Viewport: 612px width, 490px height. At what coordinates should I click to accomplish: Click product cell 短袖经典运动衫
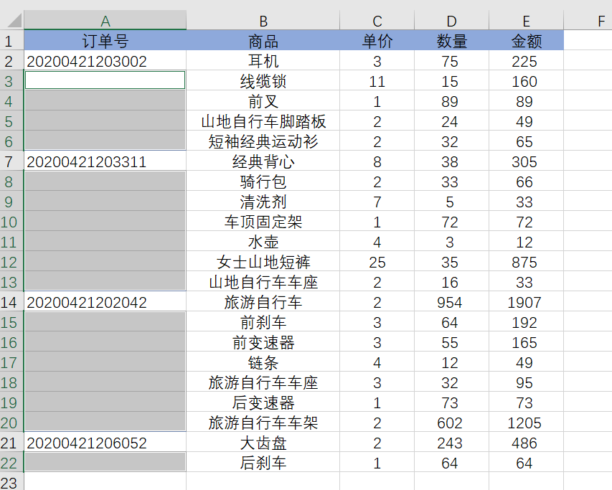[263, 141]
